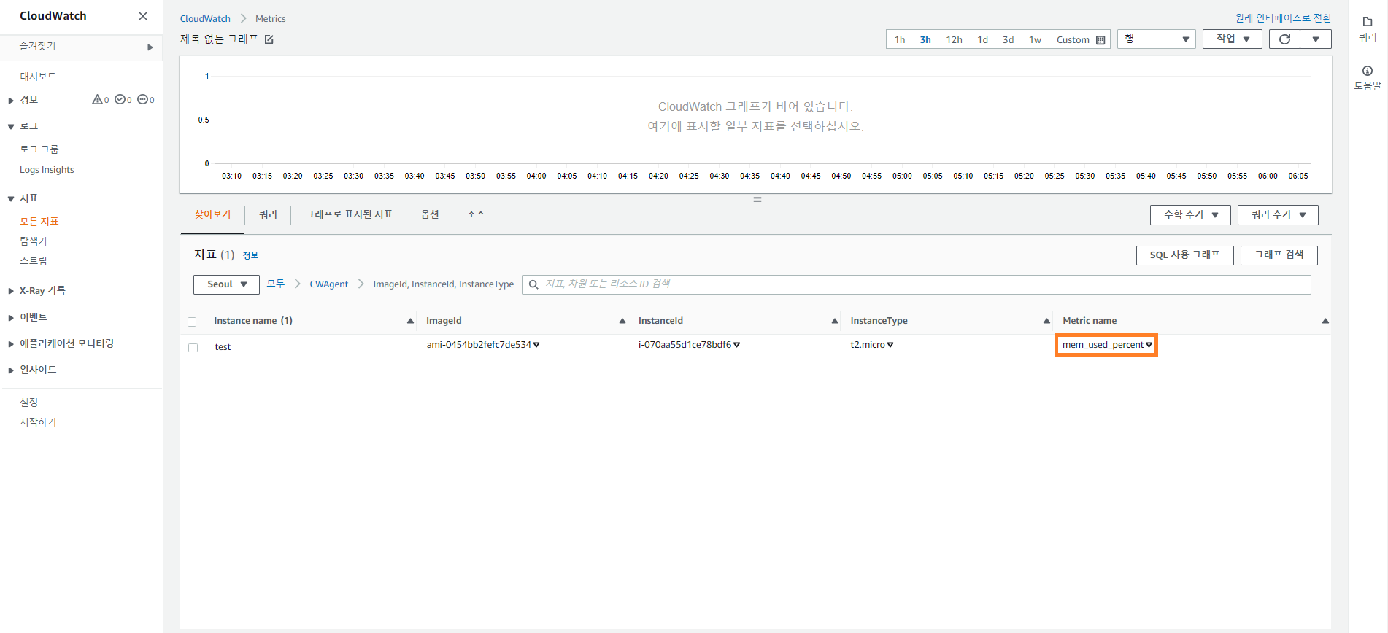This screenshot has height=633, width=1388.
Task: Expand the X-Ray traces section
Action: 11,291
